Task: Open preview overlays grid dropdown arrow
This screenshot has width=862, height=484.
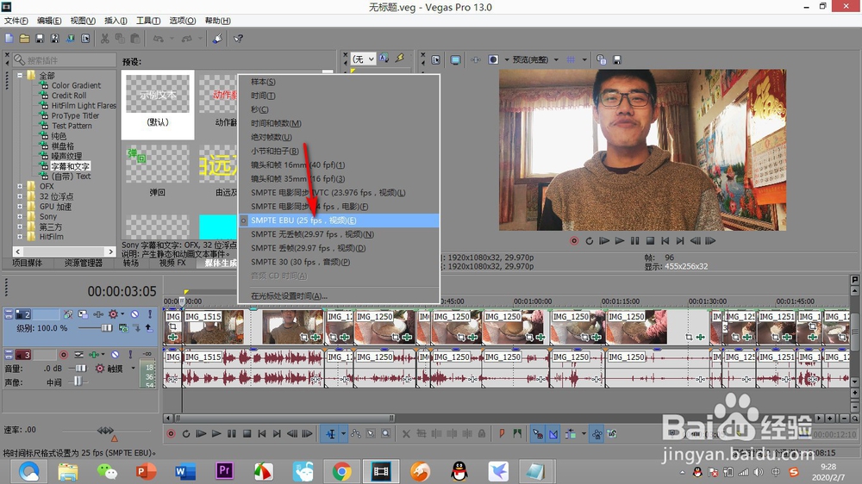Action: 584,59
